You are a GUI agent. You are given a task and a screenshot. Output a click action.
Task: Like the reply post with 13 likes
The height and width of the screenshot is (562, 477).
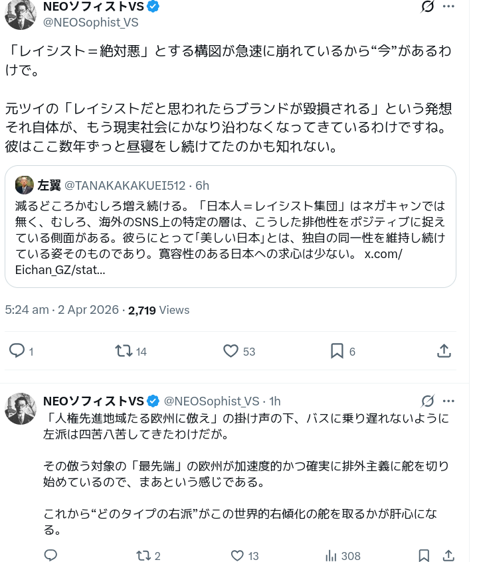click(x=237, y=555)
